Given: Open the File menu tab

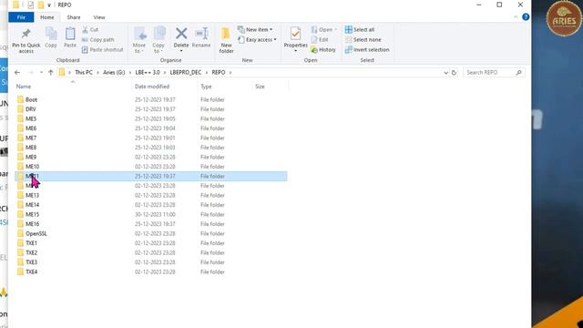Looking at the screenshot, I should click(21, 17).
